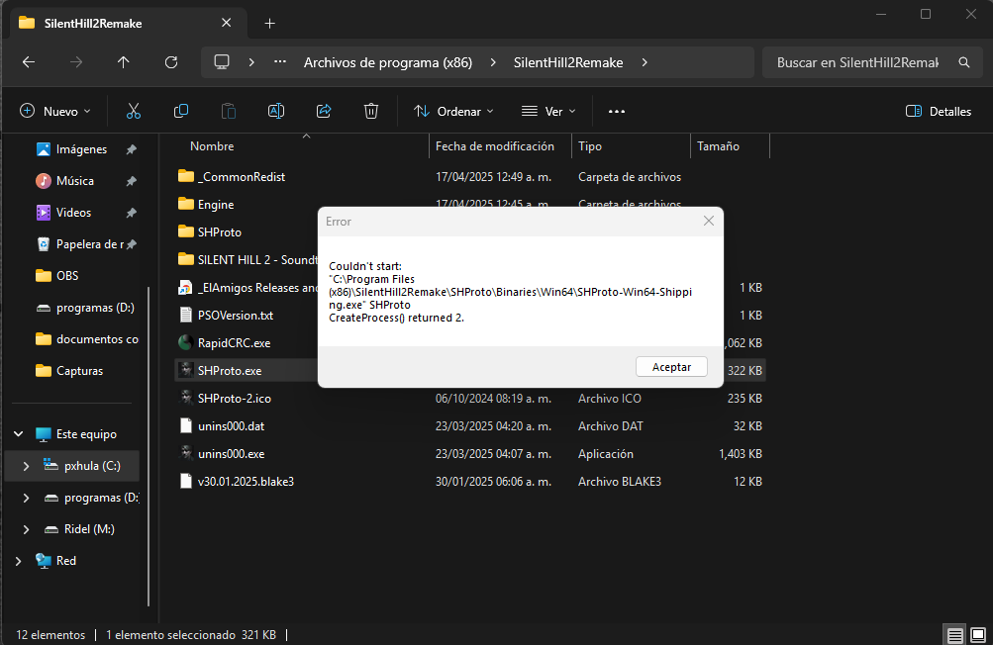Click the address bar ellipsis for hidden path
The width and height of the screenshot is (993, 645).
(x=280, y=62)
